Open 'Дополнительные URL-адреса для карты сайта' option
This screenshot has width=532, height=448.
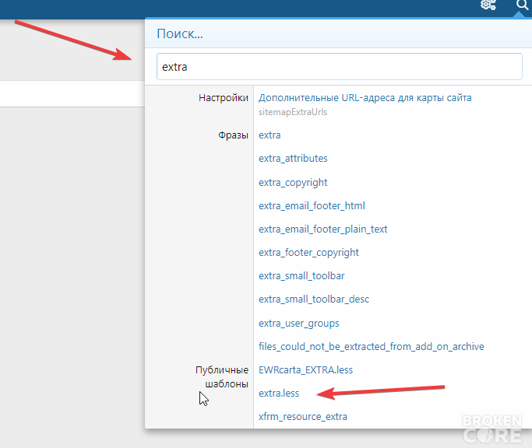[365, 97]
